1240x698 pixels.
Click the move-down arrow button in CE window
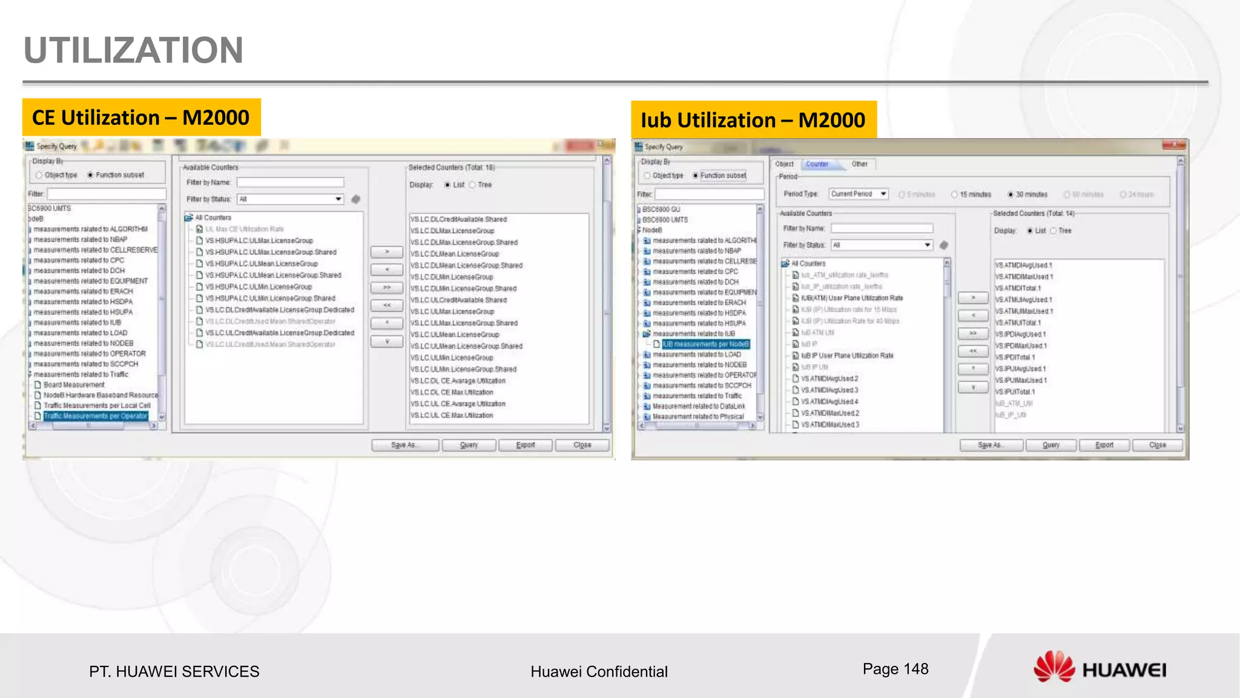[x=387, y=341]
